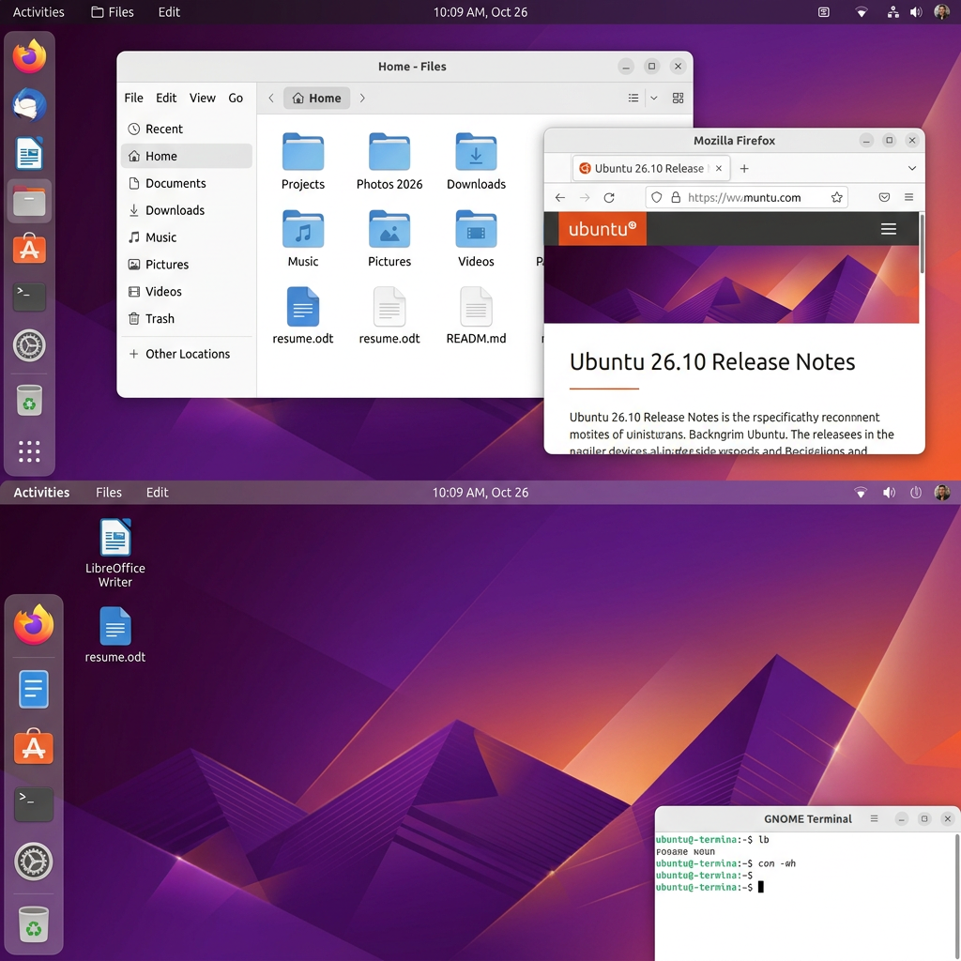This screenshot has width=961, height=961.
Task: Open the tracking protection shield in Firefox
Action: (656, 197)
